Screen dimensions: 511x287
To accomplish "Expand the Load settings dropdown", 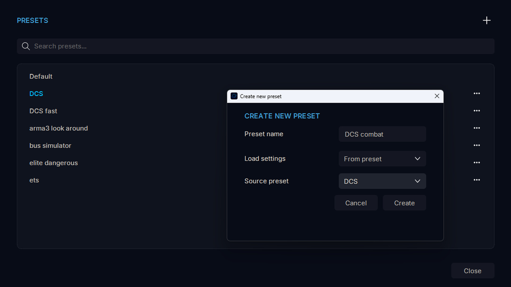I will 382,159.
